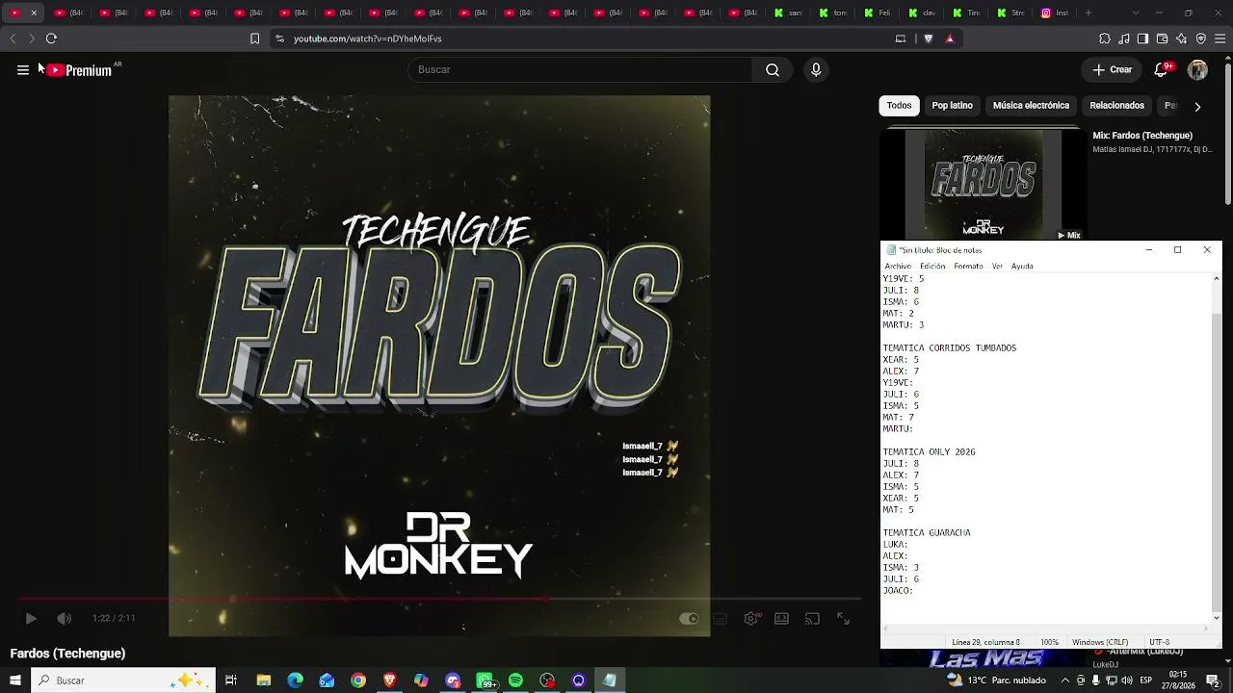
Task: Switch to the Instagram browser tab
Action: click(x=1055, y=13)
